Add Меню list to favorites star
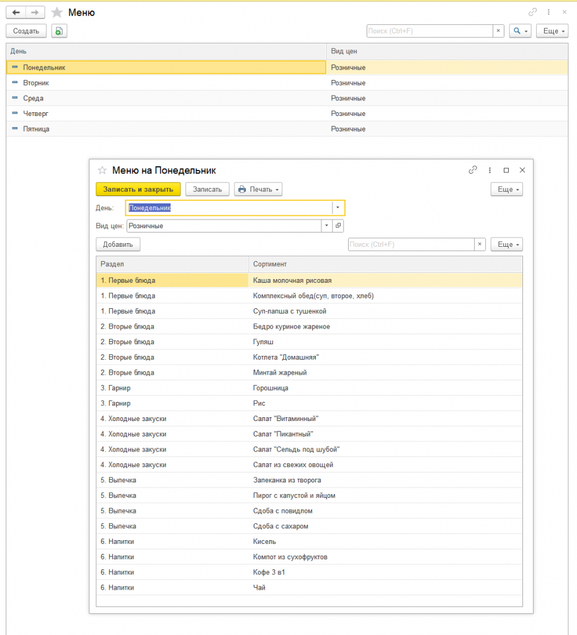Image resolution: width=577 pixels, height=635 pixels. coord(56,12)
